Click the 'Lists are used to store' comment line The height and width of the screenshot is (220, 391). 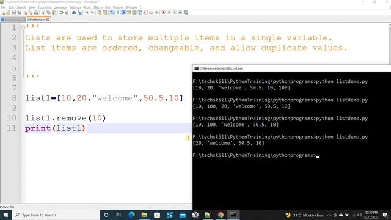pyautogui.click(x=179, y=38)
